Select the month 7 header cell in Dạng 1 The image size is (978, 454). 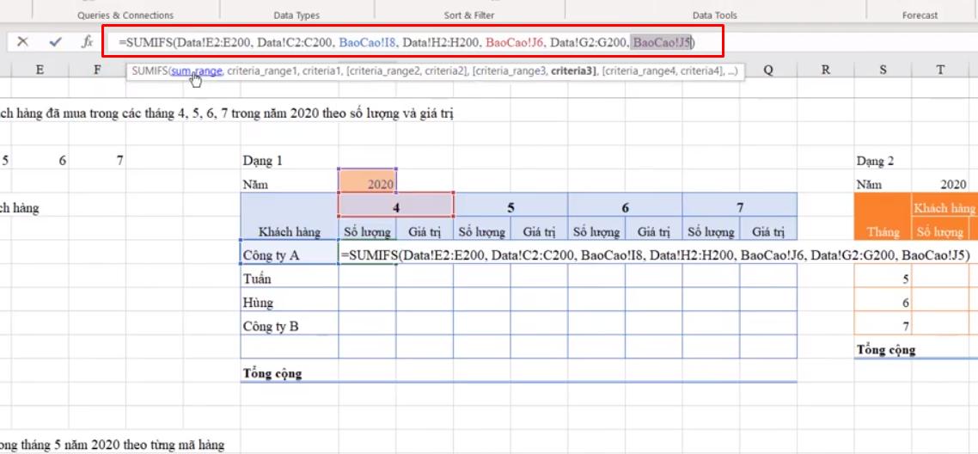pos(740,205)
